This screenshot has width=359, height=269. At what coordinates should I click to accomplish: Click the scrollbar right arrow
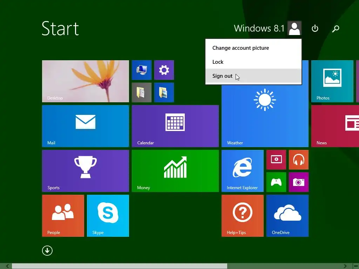[x=345, y=266]
